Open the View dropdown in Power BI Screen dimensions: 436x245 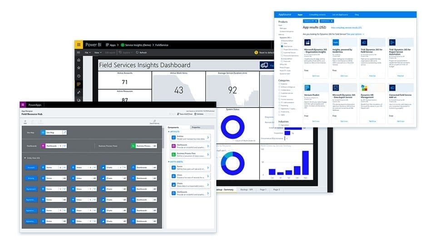[x=98, y=53]
